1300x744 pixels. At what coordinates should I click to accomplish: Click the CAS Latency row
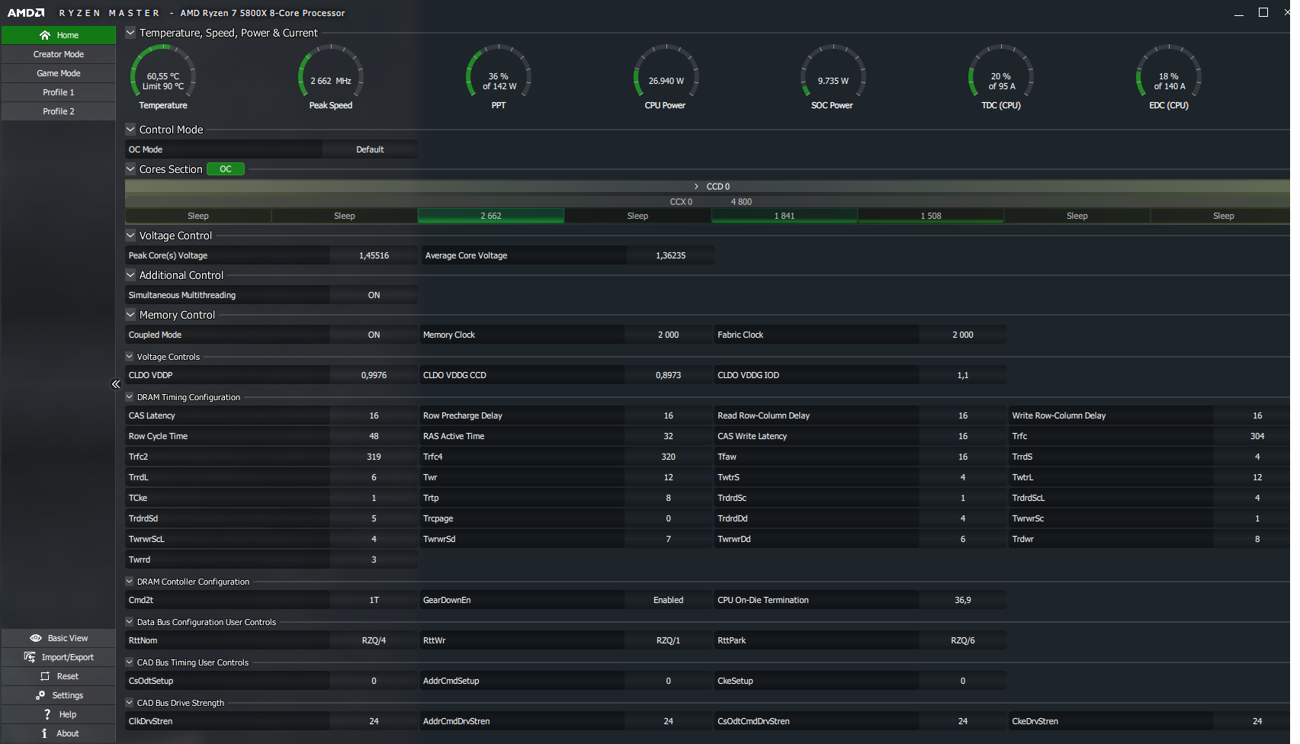click(271, 415)
